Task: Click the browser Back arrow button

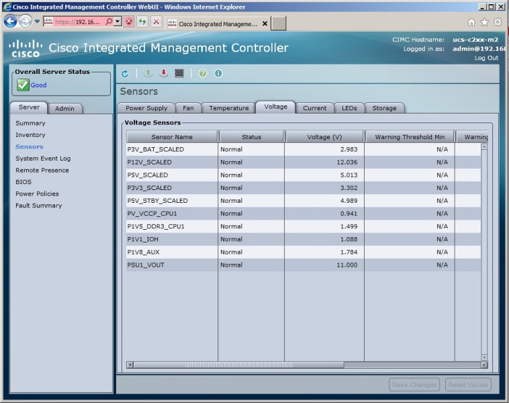Action: (10, 21)
